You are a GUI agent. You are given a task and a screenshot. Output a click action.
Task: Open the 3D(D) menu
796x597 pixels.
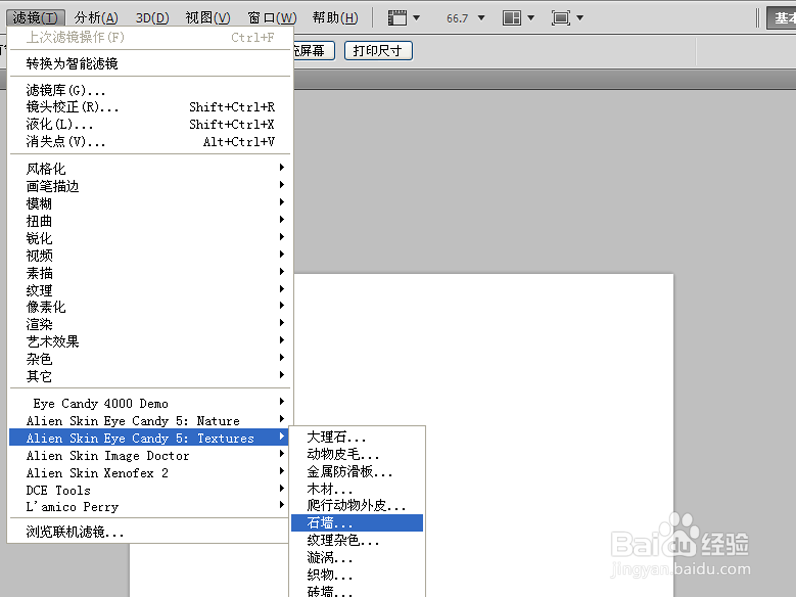pyautogui.click(x=152, y=18)
